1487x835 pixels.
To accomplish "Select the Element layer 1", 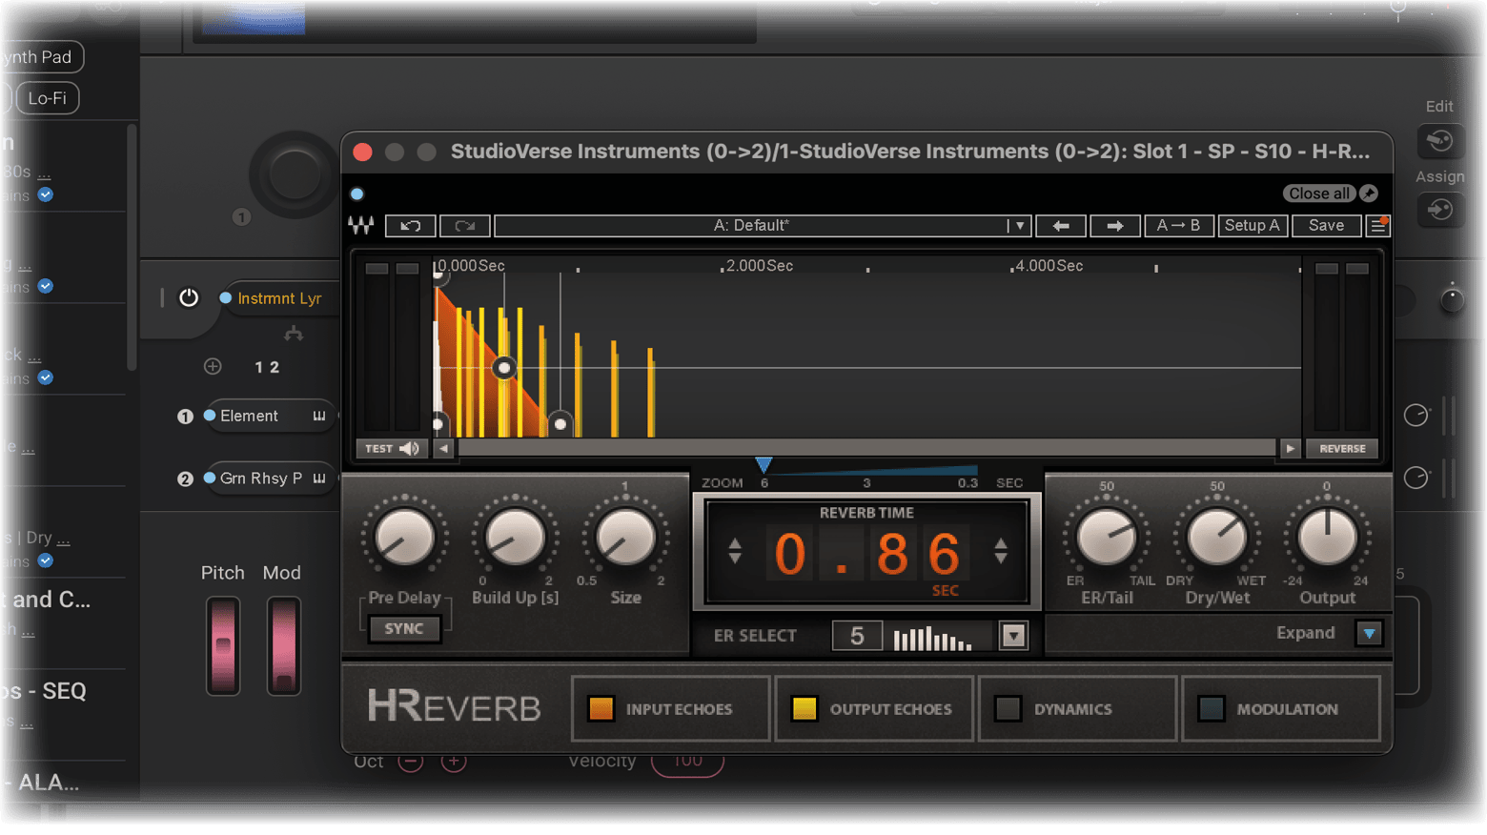I will pyautogui.click(x=250, y=417).
